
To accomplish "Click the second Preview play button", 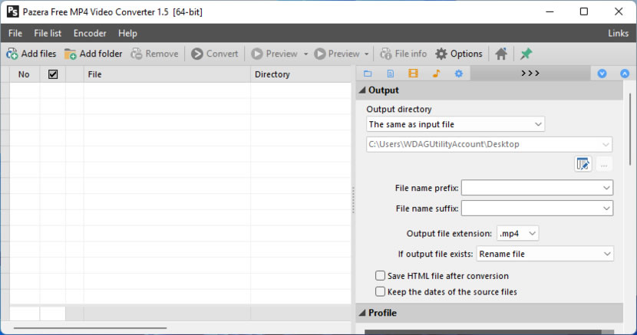I will click(337, 54).
